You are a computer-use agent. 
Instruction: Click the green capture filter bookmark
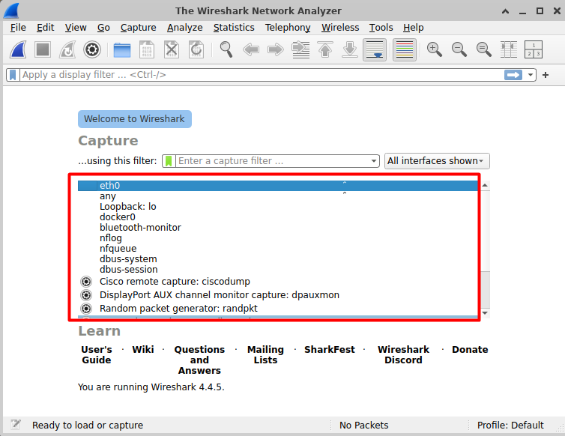pos(169,161)
